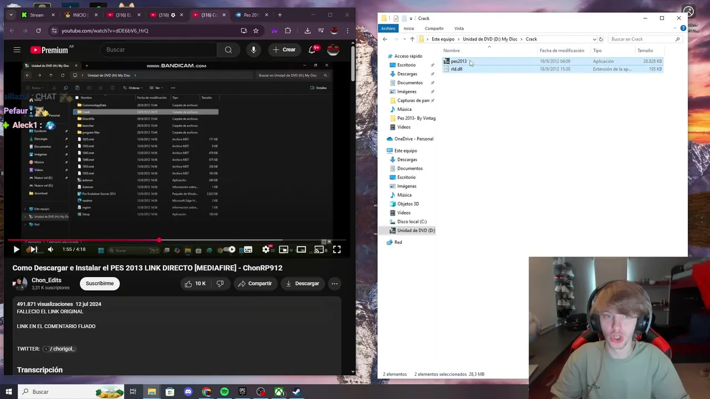This screenshot has height=399, width=710.
Task: Open Chrome tab search dropdown
Action: (x=11, y=15)
